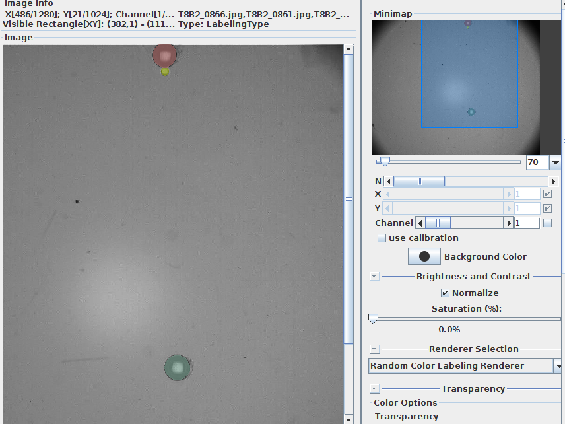This screenshot has width=565, height=424.
Task: Click down arrow of image vertical scrollbar
Action: click(x=349, y=419)
